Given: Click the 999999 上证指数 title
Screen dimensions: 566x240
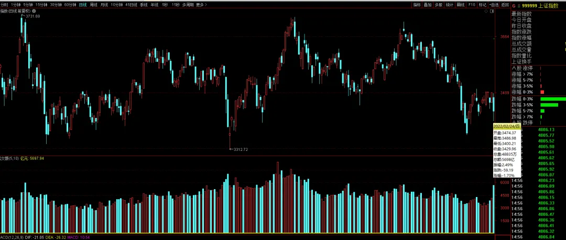Looking at the screenshot, I should coord(540,6).
